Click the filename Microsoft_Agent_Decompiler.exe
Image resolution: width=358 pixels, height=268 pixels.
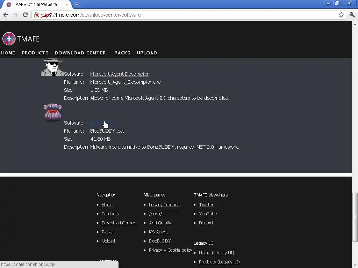126,82
